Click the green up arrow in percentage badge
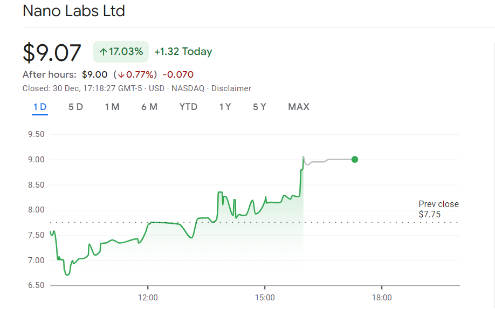The height and width of the screenshot is (309, 495). click(x=104, y=52)
